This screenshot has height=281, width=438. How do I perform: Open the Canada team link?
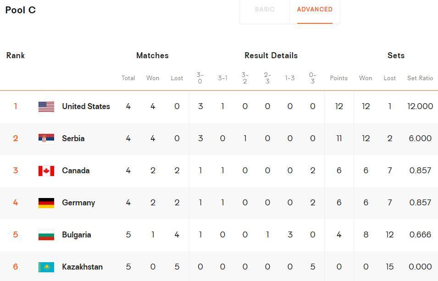click(76, 171)
